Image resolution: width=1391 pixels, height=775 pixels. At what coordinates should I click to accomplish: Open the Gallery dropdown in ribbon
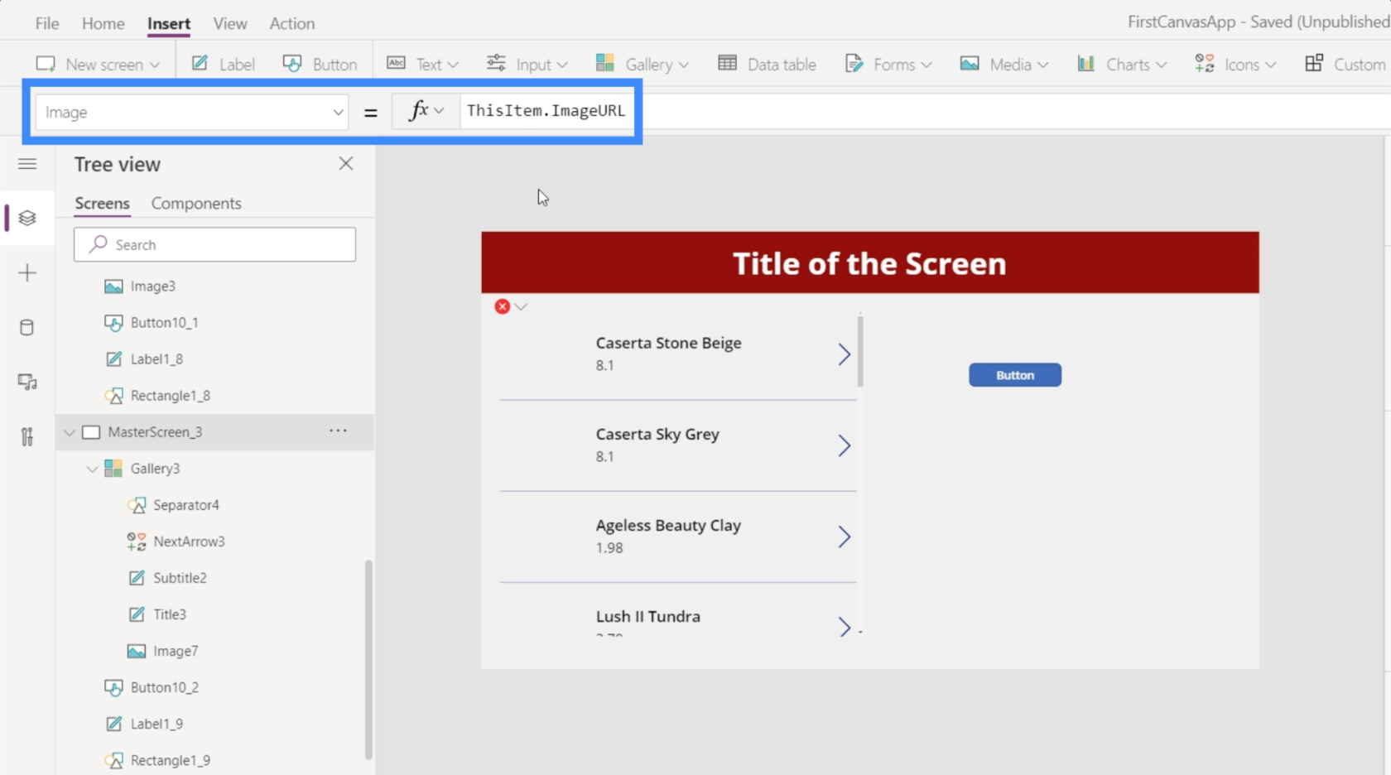pos(642,64)
